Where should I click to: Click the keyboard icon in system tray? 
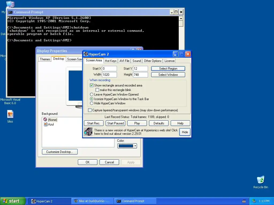244,201
